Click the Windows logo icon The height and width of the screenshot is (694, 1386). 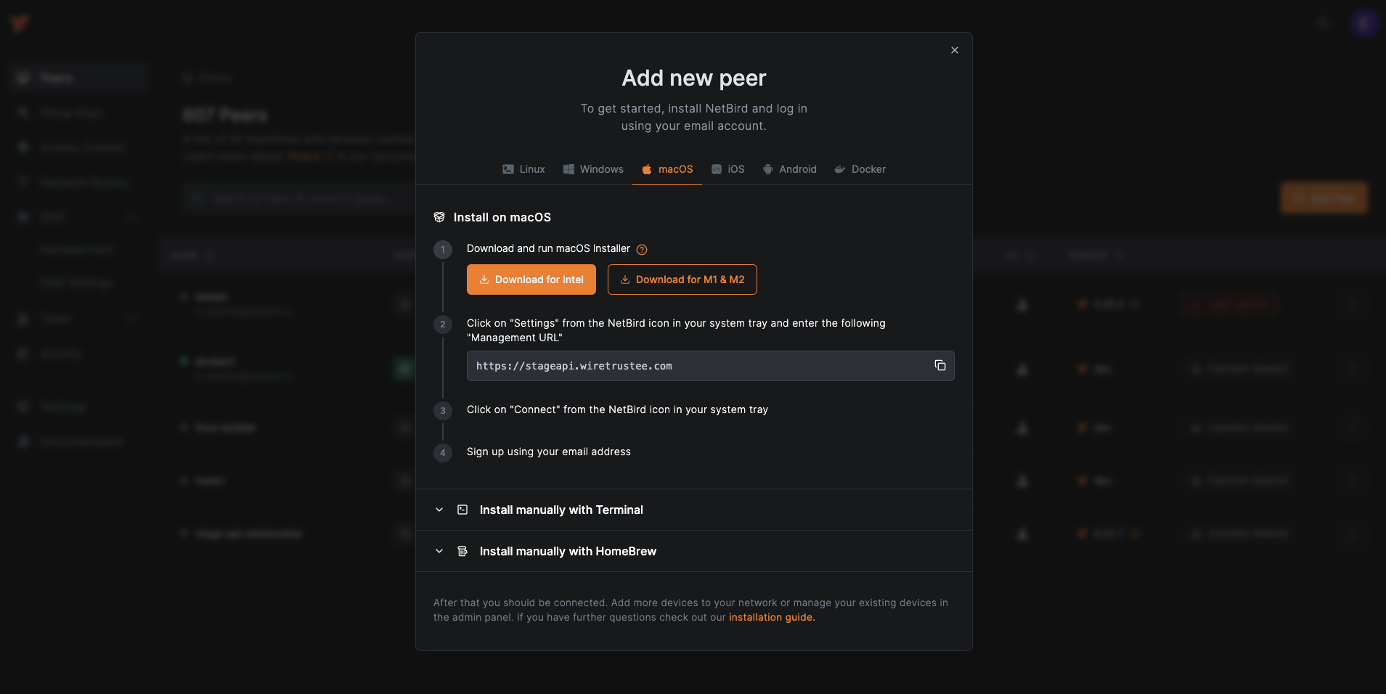pos(568,169)
